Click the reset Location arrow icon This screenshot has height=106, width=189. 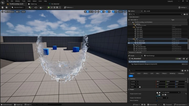pos(186,82)
